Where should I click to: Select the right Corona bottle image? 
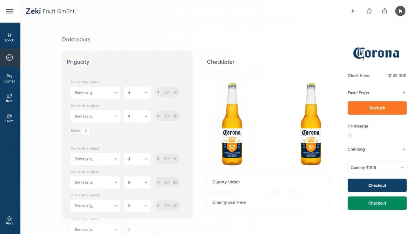click(x=311, y=124)
